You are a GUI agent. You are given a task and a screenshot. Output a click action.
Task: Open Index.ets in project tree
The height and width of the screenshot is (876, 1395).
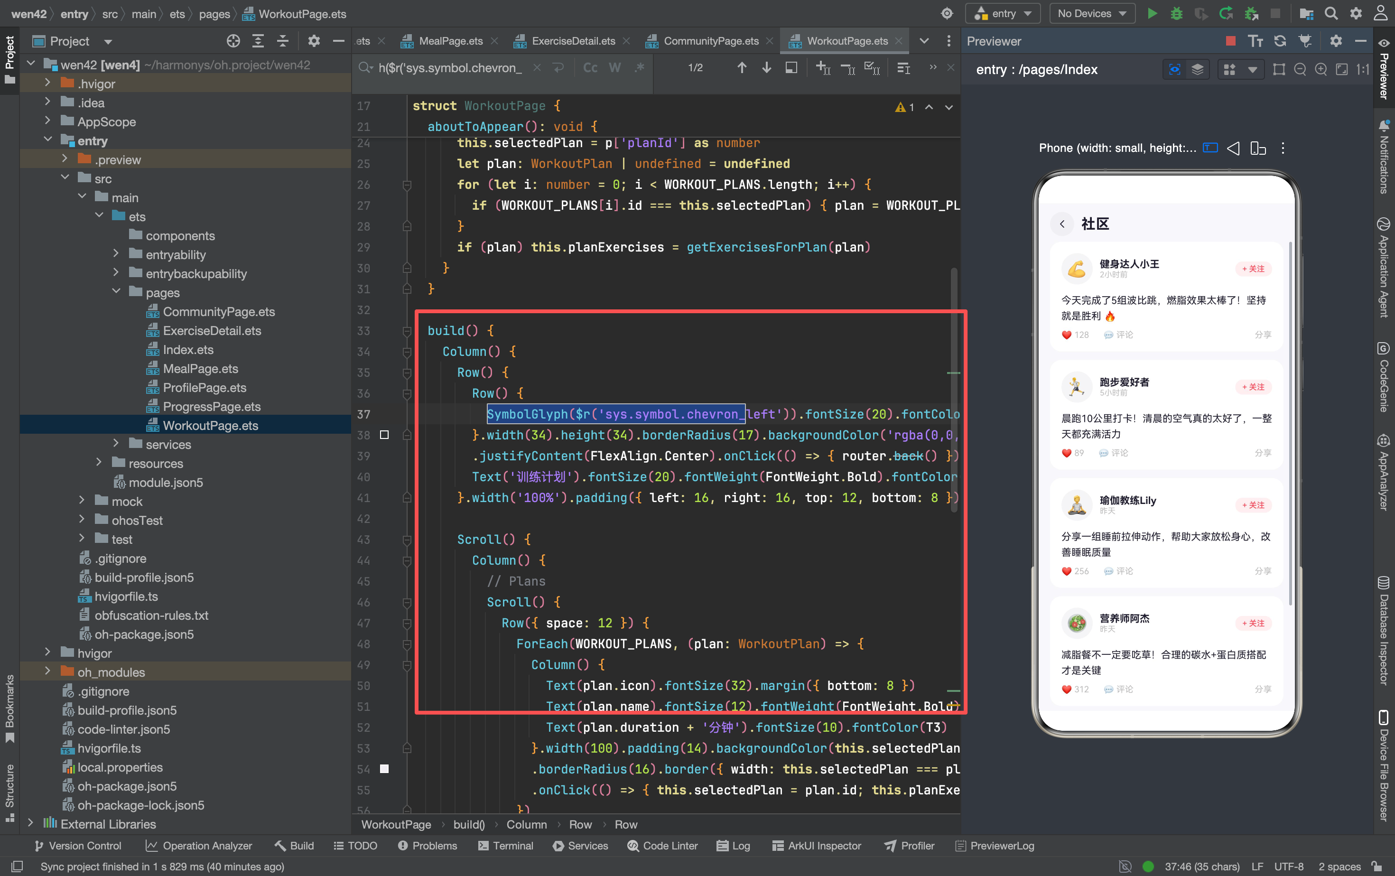(x=188, y=349)
